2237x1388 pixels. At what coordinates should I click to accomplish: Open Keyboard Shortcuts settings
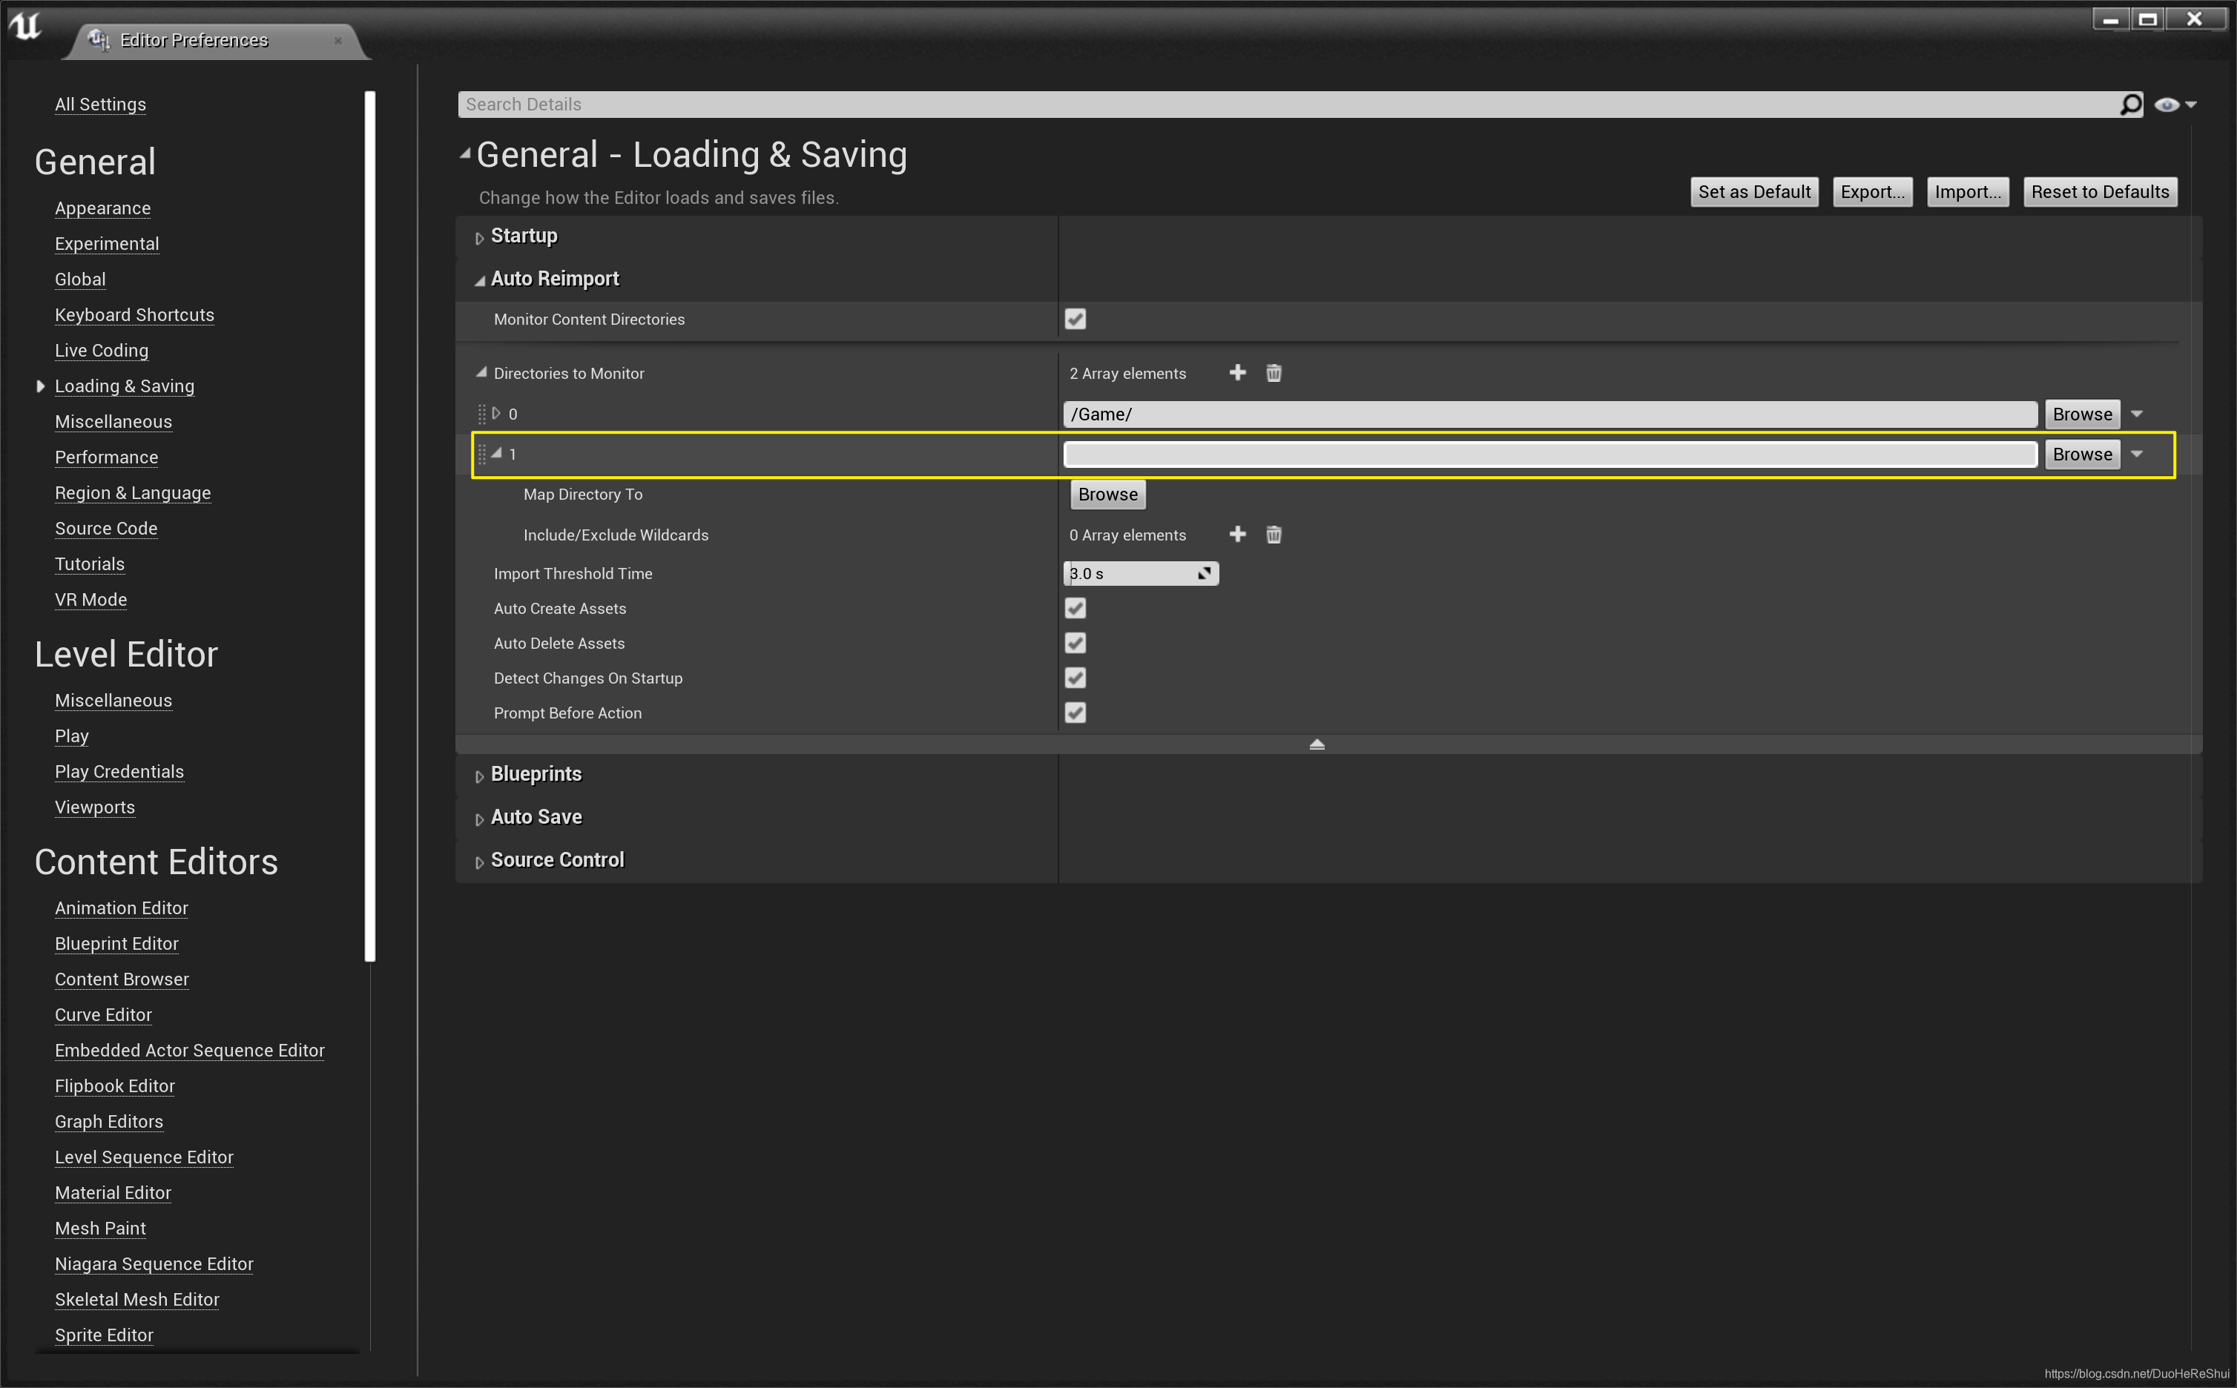pyautogui.click(x=134, y=315)
